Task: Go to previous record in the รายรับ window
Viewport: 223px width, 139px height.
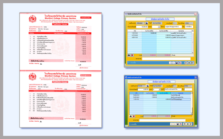Action: (170, 63)
